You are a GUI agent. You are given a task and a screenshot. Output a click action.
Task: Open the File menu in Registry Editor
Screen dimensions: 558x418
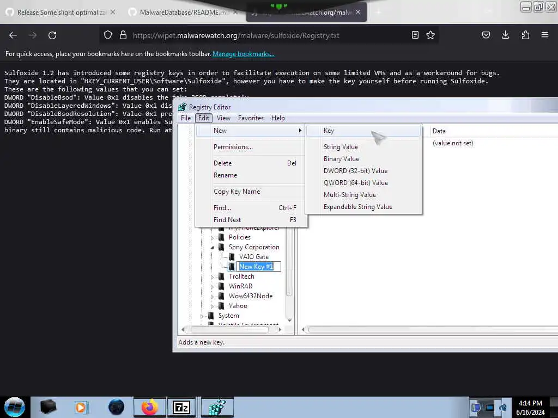click(x=186, y=118)
